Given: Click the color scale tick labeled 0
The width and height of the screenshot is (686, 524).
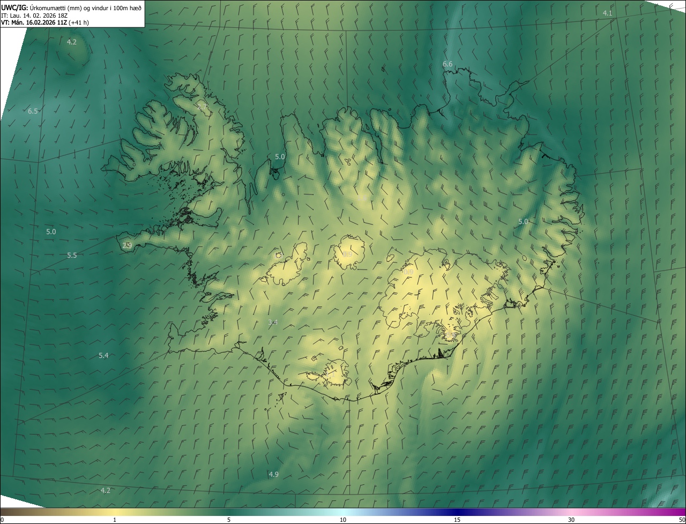Looking at the screenshot, I should pos(2,520).
